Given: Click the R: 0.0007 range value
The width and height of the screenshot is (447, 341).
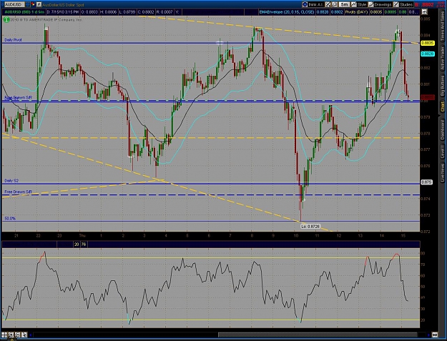Looking at the screenshot, I should pyautogui.click(x=164, y=12).
